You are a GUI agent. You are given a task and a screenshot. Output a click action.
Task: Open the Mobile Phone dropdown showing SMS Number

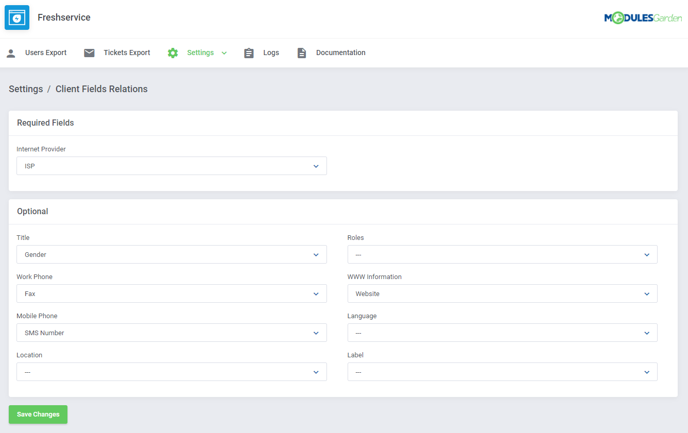pos(171,333)
